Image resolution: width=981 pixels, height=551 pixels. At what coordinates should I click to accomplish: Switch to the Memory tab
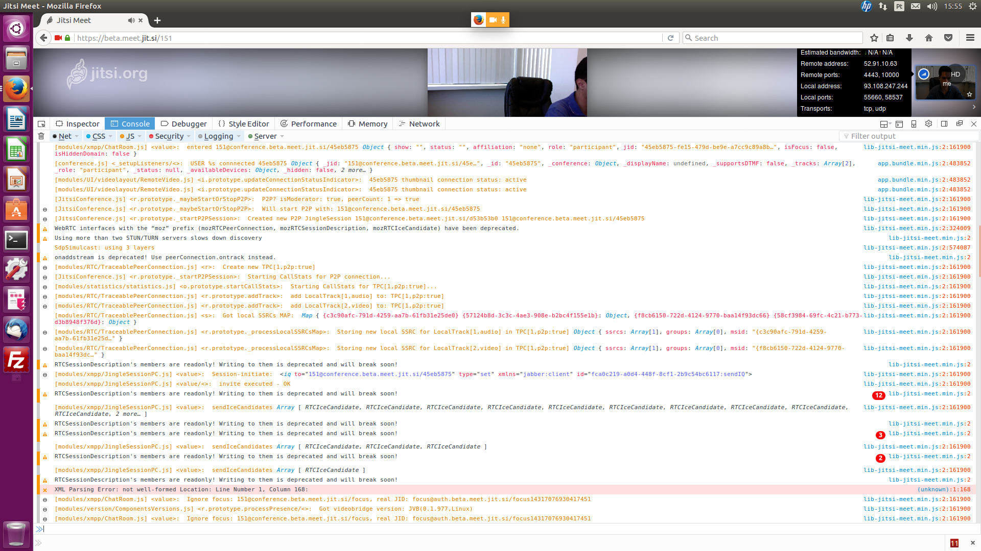368,124
